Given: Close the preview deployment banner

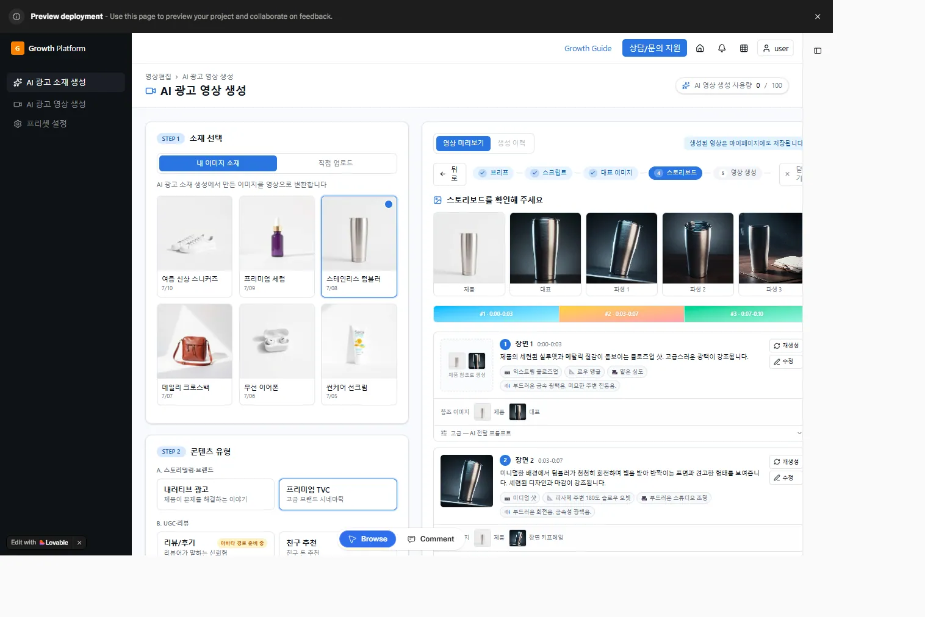Looking at the screenshot, I should point(818,16).
